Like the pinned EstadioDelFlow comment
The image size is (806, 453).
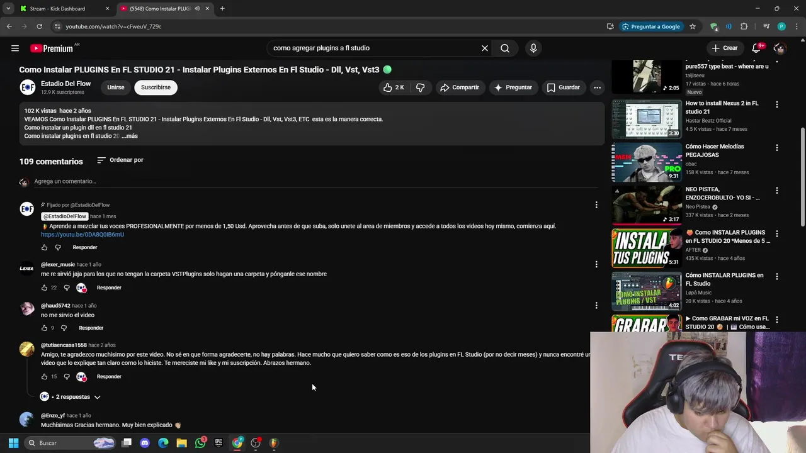(x=44, y=247)
